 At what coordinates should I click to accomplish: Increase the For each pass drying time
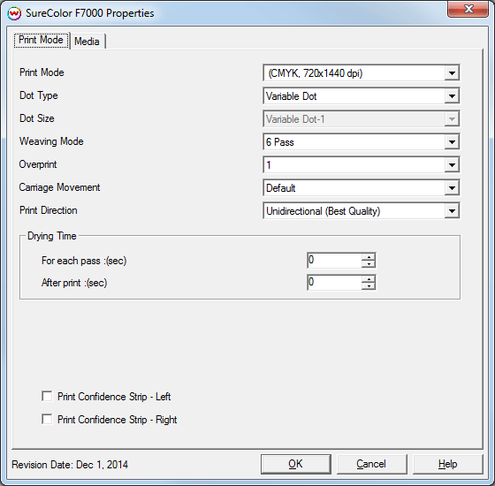[369, 257]
